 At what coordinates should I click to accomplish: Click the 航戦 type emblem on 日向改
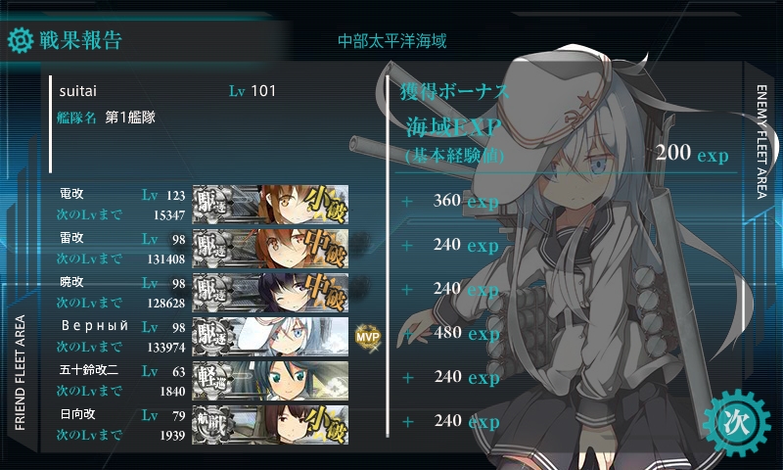[x=212, y=425]
